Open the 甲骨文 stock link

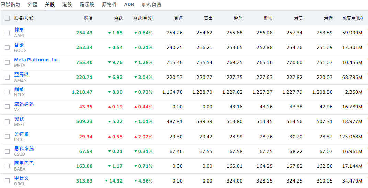[x=22, y=178]
